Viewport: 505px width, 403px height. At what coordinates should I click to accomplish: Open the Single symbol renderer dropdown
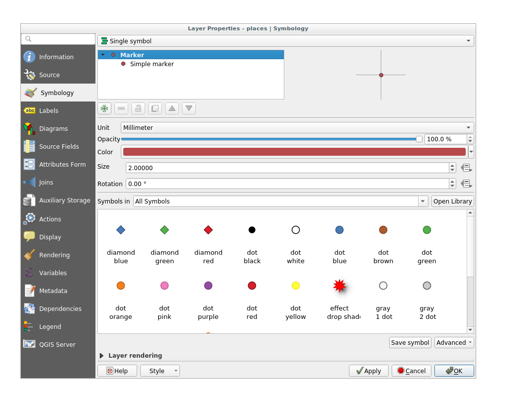(x=285, y=41)
